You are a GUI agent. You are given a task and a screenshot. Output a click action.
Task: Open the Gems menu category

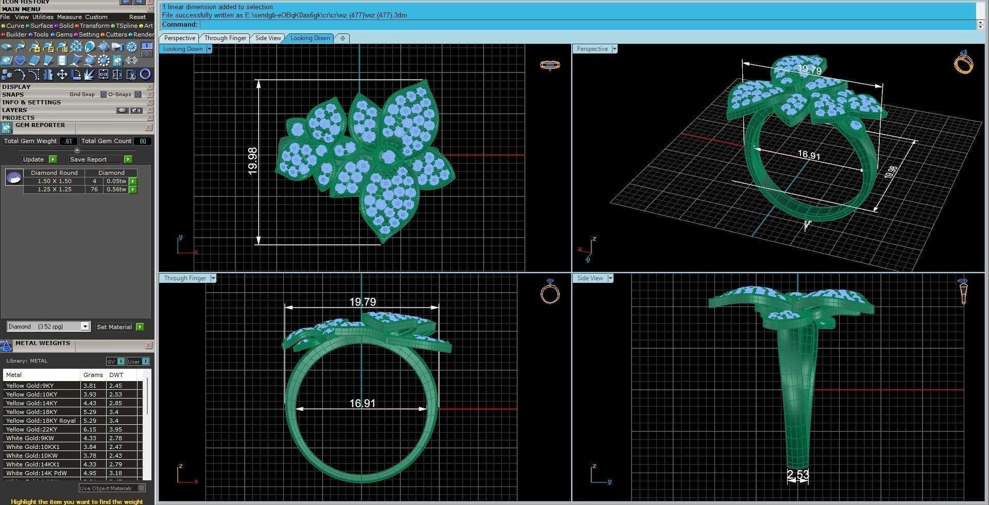coord(62,34)
